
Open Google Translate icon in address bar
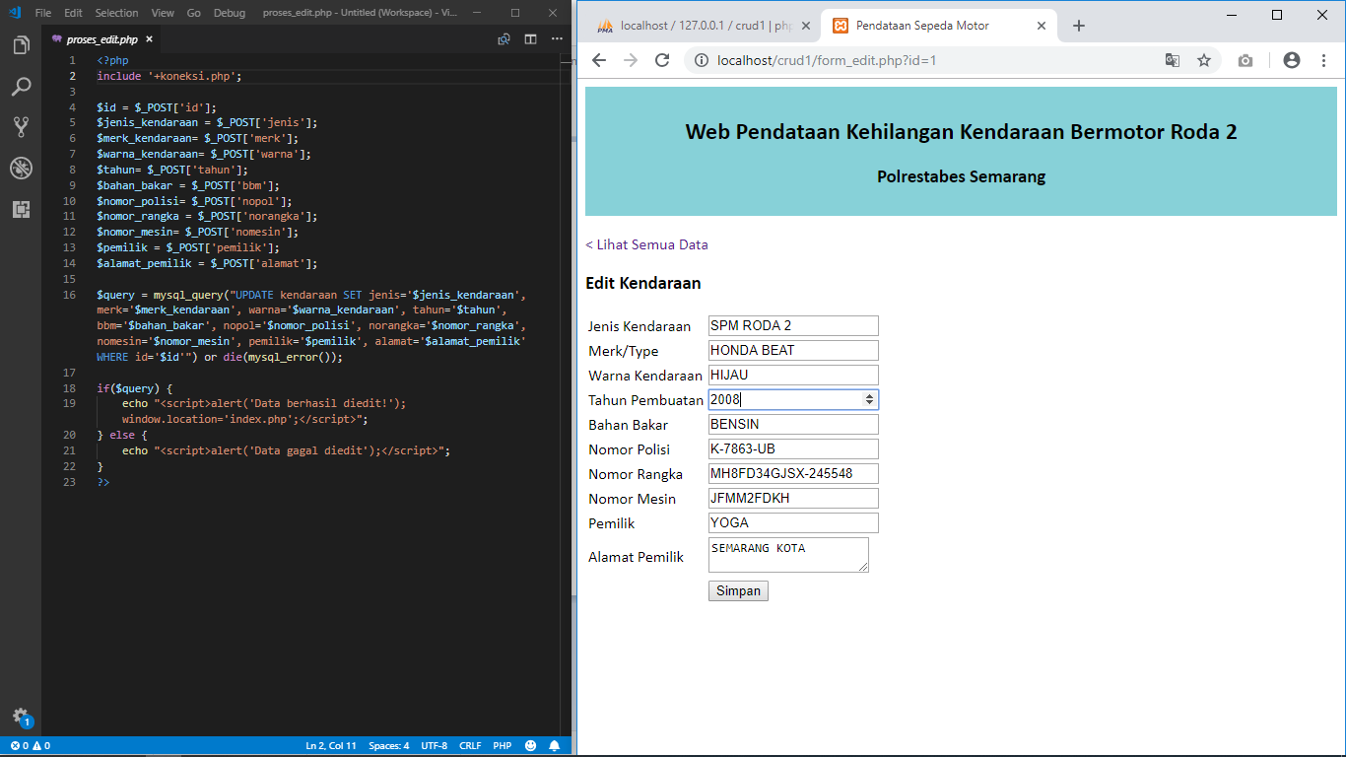pyautogui.click(x=1172, y=60)
